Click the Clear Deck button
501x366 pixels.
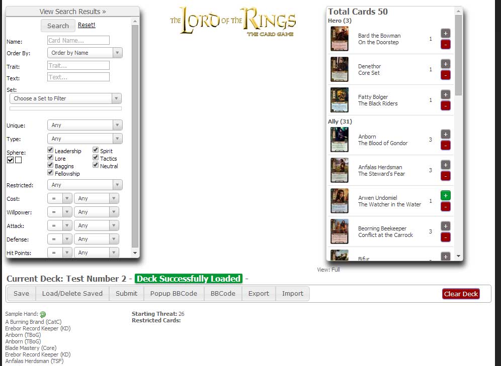pos(461,294)
